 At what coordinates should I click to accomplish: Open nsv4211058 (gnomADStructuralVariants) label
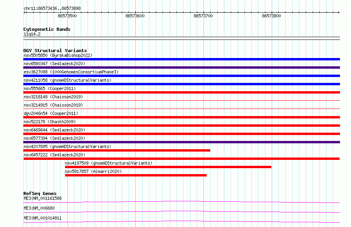click(x=67, y=80)
